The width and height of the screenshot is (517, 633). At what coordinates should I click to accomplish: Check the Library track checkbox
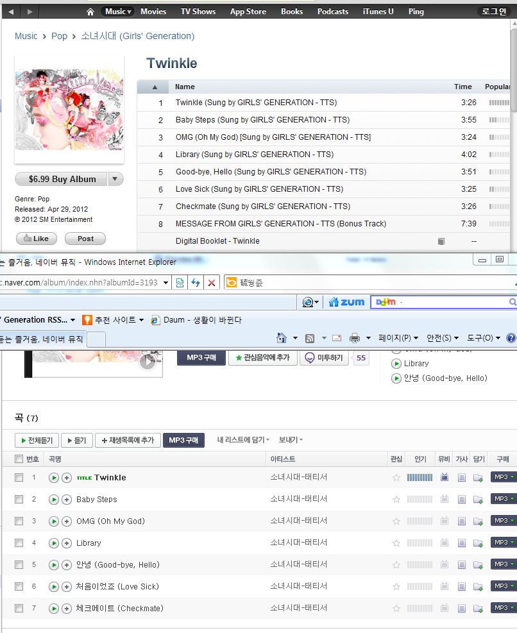(19, 543)
